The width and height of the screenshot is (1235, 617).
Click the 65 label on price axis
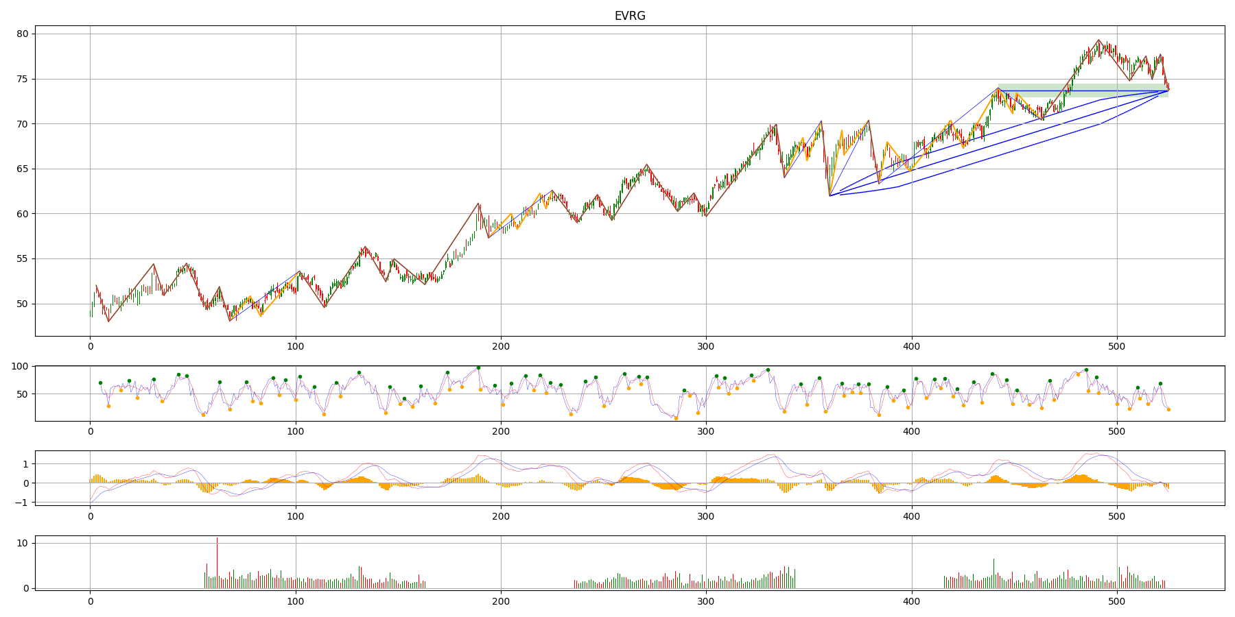[22, 169]
